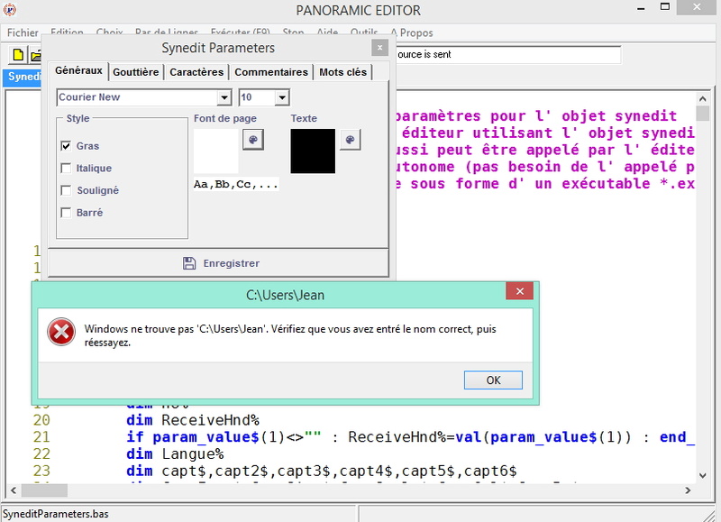Image resolution: width=721 pixels, height=522 pixels.
Task: Click the red error icon in the dialog
Action: coord(61,332)
